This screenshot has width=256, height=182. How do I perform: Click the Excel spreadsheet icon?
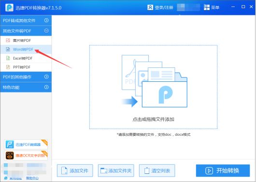8,58
